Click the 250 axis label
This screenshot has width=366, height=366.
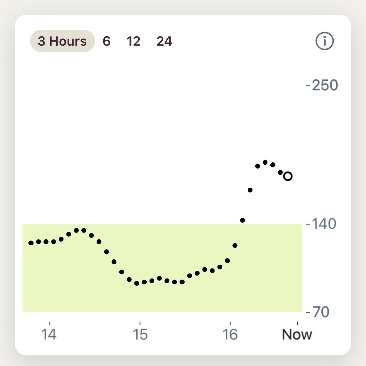324,85
